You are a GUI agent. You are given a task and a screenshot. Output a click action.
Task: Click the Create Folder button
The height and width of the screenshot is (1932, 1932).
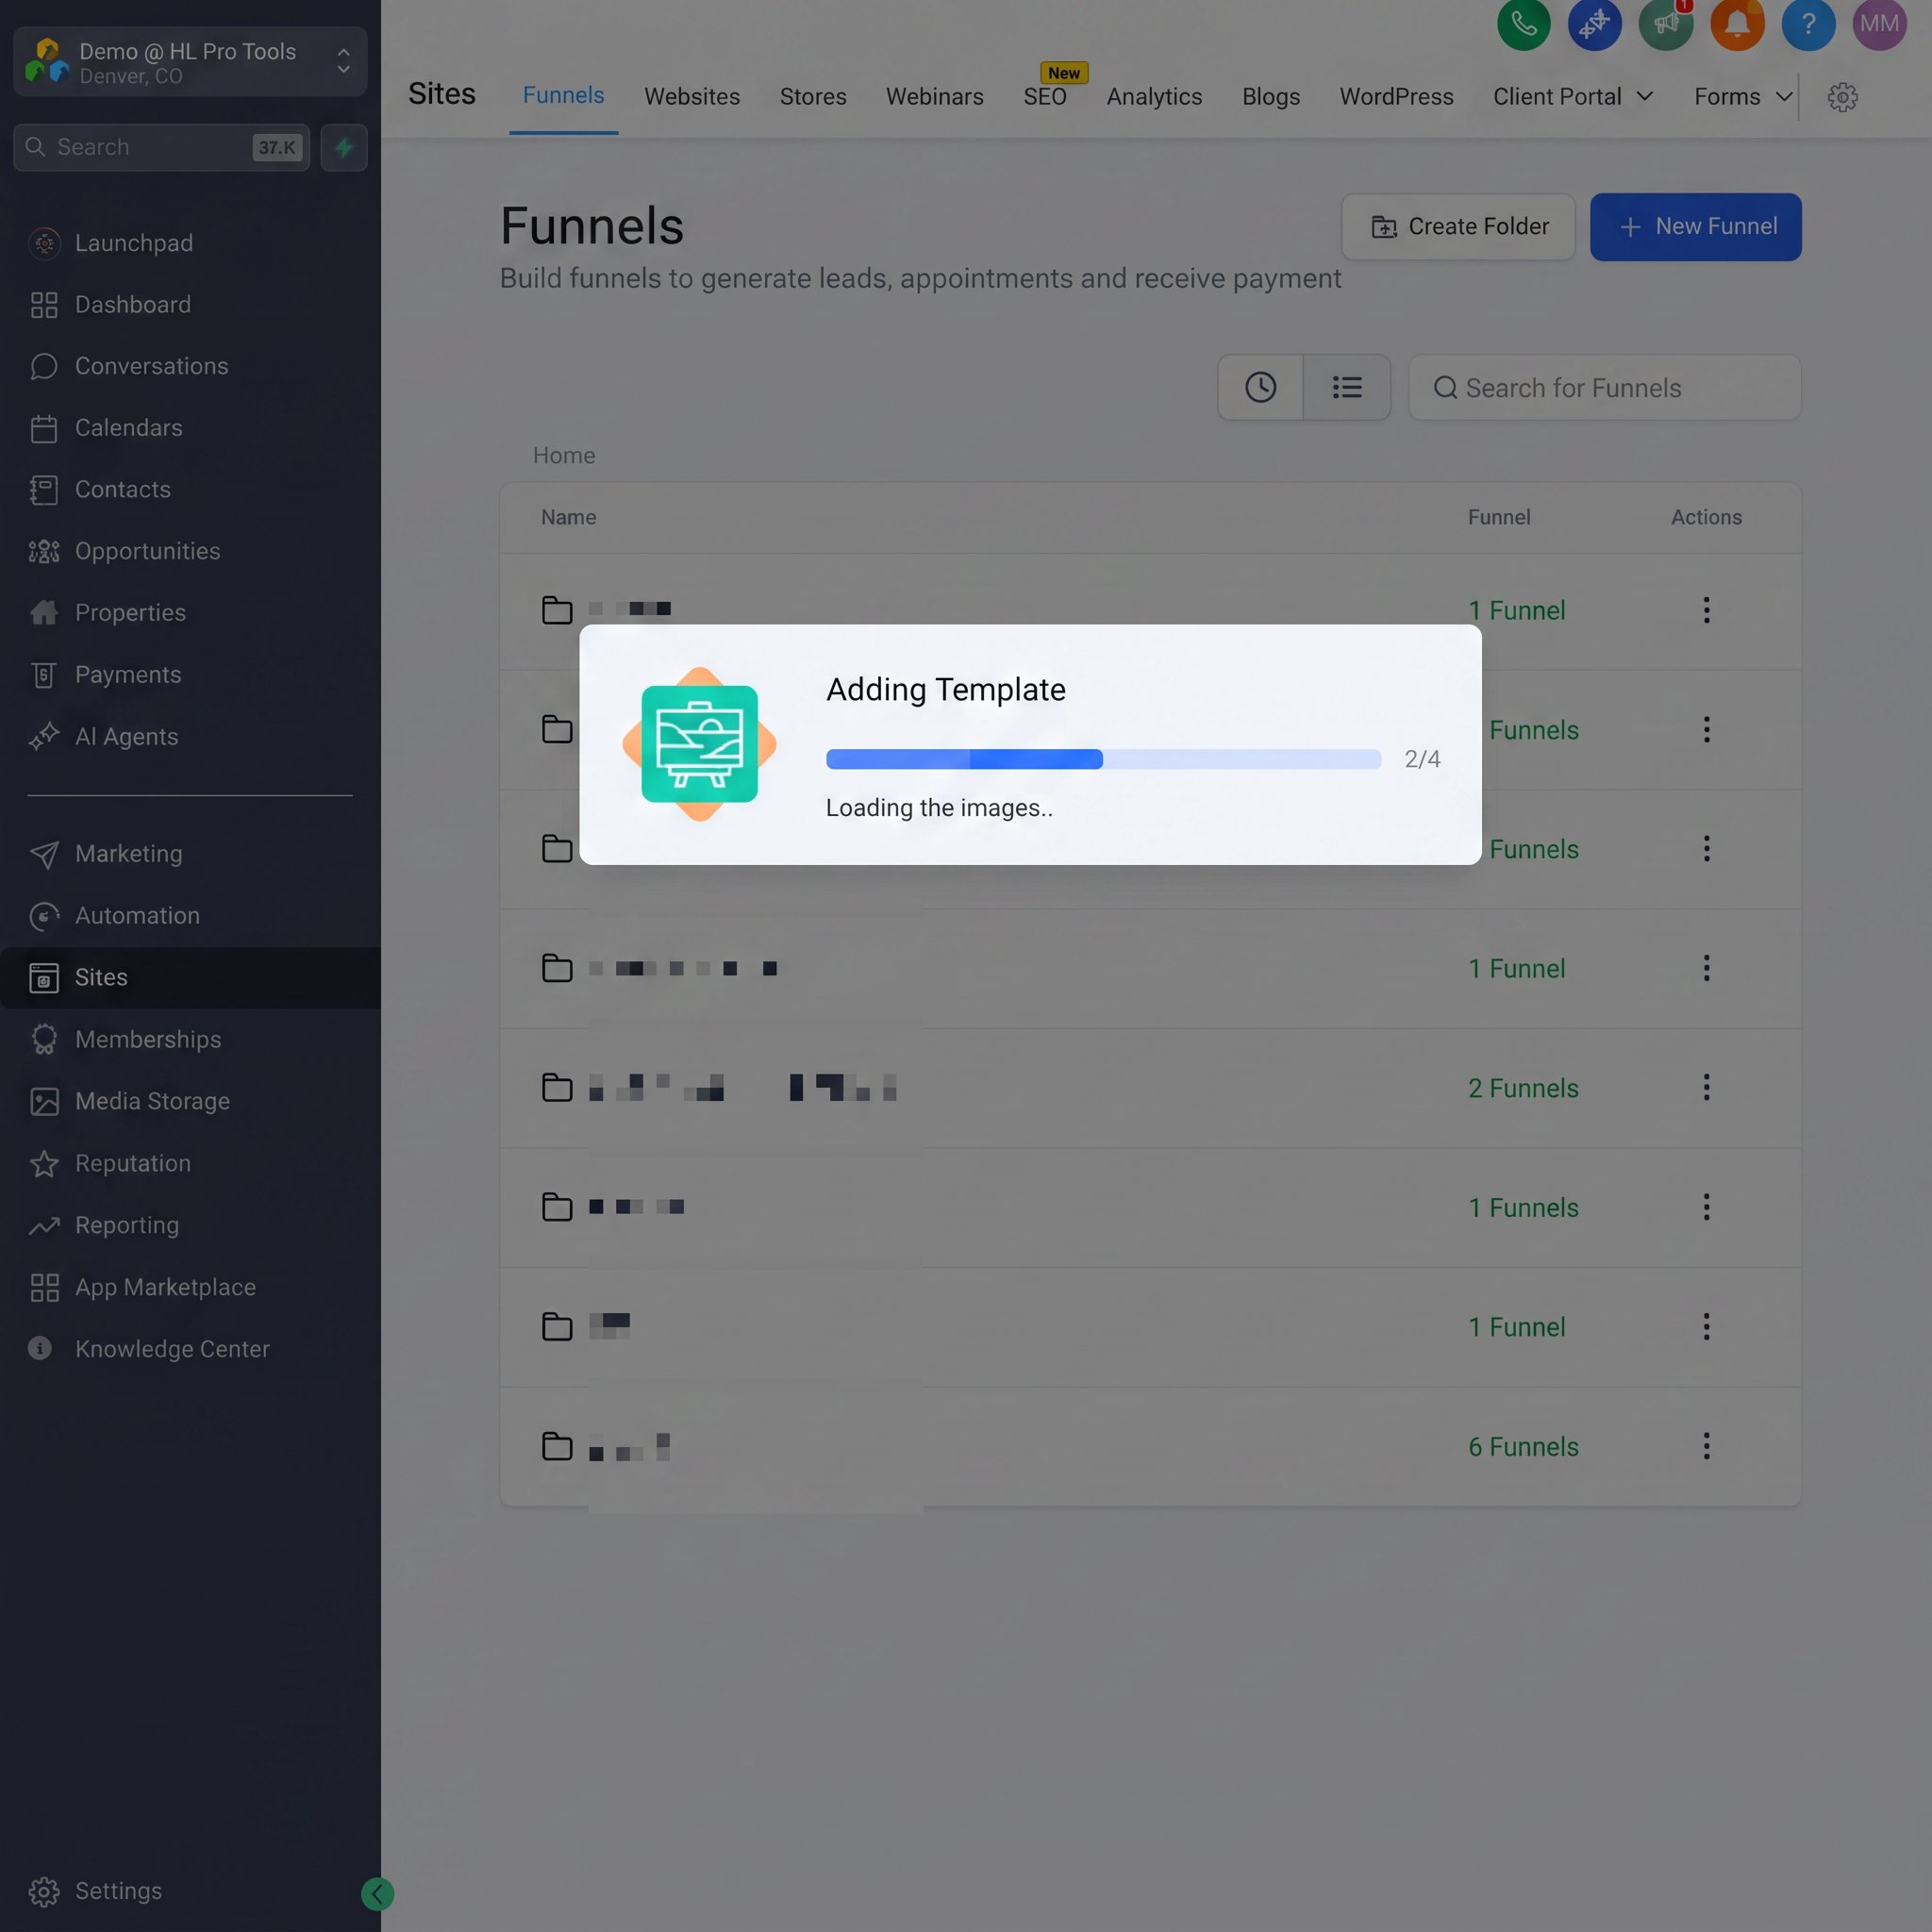point(1458,227)
